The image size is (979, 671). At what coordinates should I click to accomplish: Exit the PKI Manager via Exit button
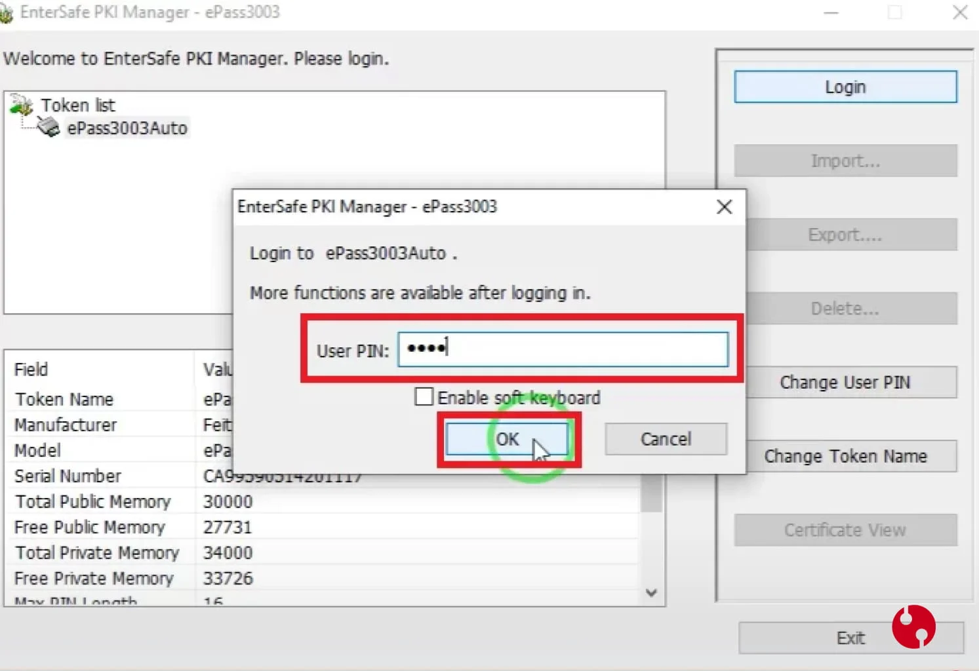pyautogui.click(x=850, y=638)
